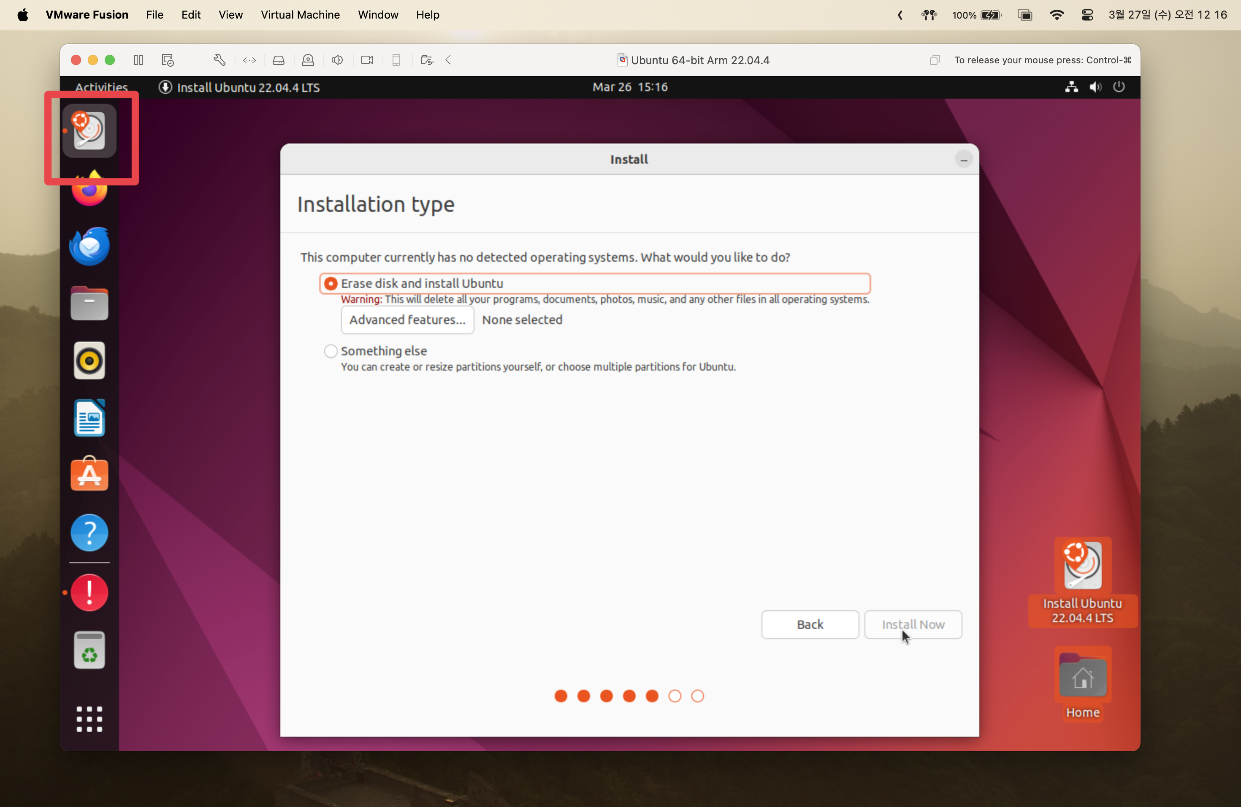Click the VMware camera toolbar icon
The width and height of the screenshot is (1241, 807).
pos(367,60)
